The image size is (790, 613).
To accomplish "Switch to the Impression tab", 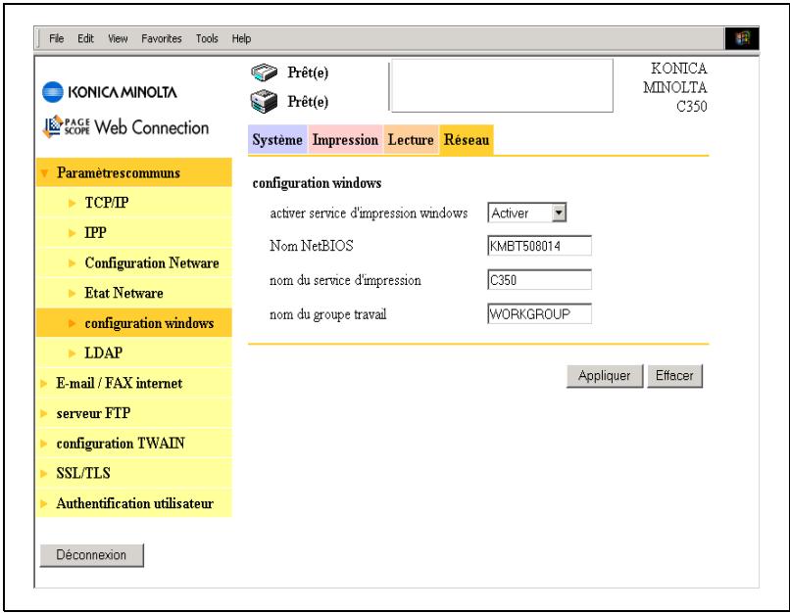I will click(345, 140).
